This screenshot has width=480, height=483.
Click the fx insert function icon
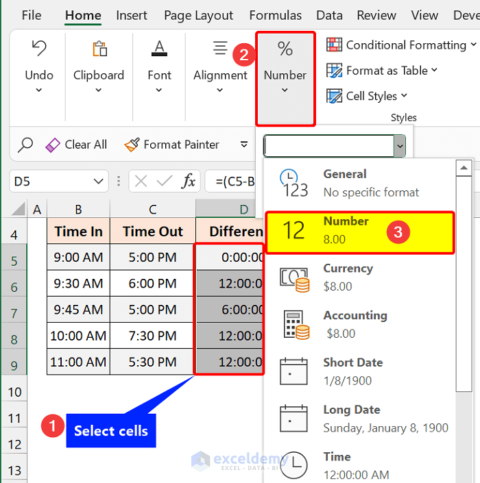click(x=189, y=181)
